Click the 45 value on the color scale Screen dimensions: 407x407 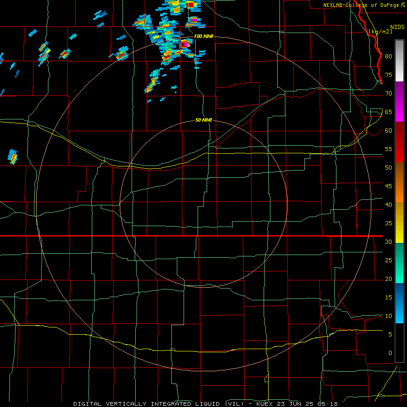pos(388,186)
